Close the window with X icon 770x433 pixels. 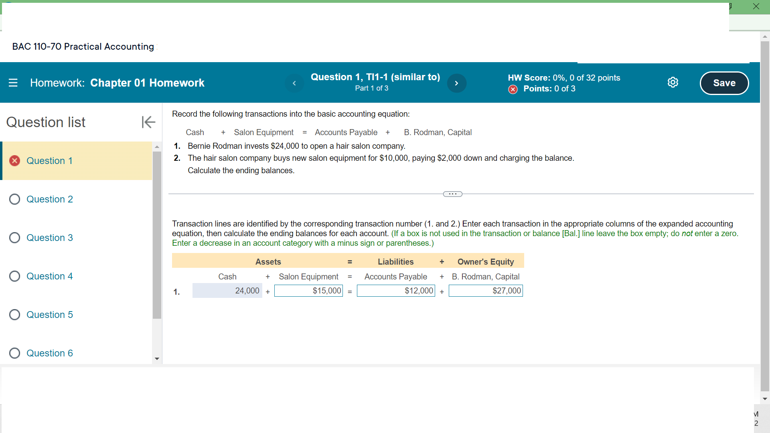[x=756, y=6]
